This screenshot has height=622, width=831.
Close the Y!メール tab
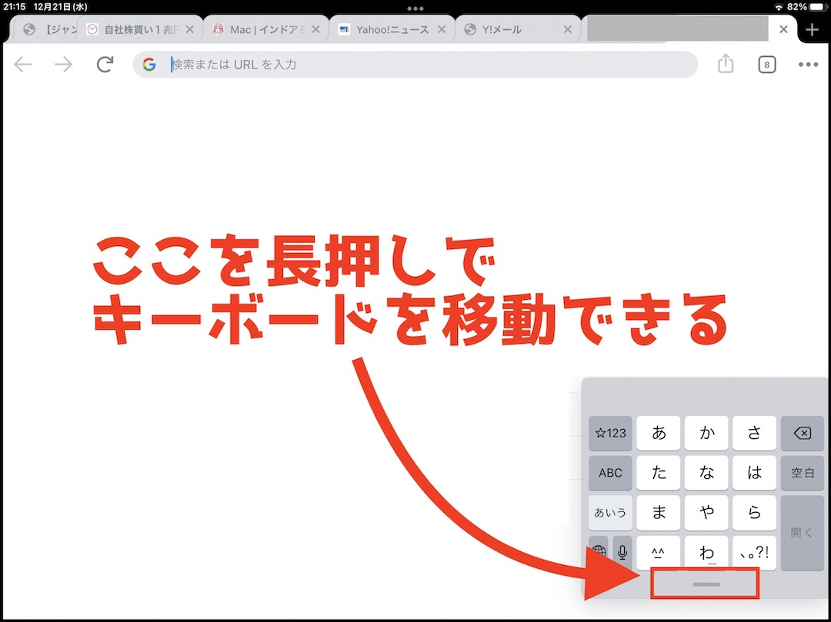568,30
